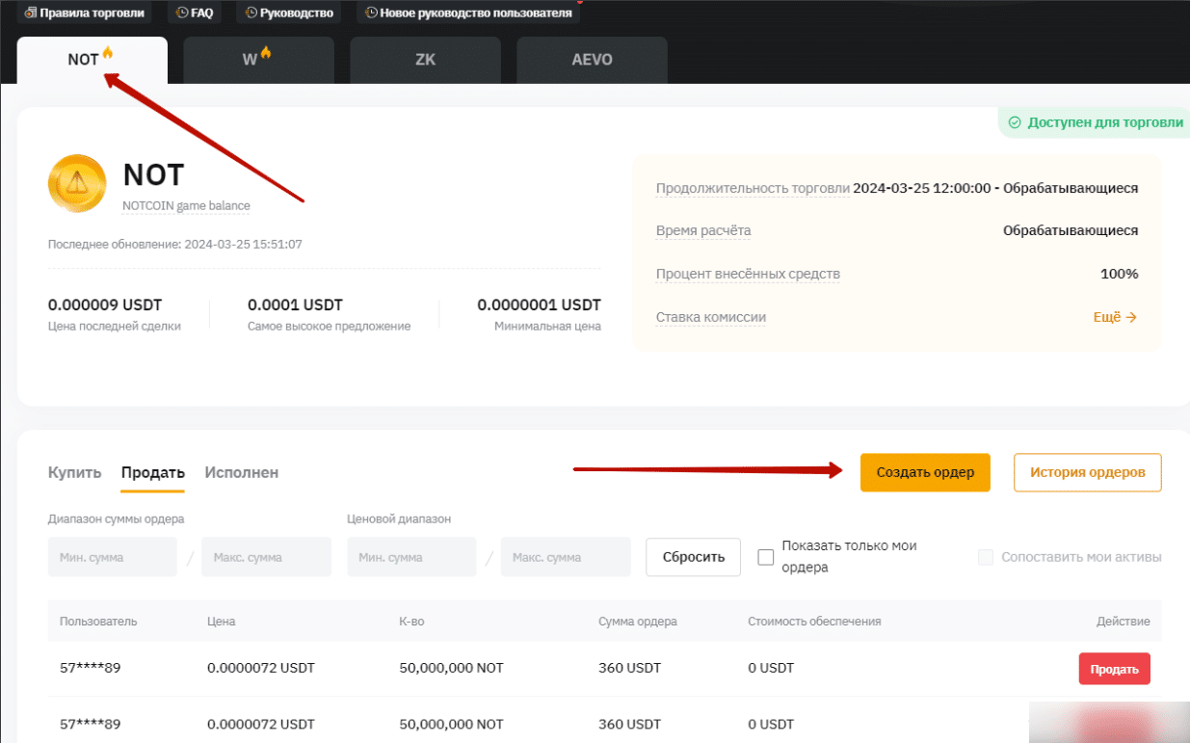
Task: Focus order amount Мин. сумма field
Action: [x=113, y=557]
